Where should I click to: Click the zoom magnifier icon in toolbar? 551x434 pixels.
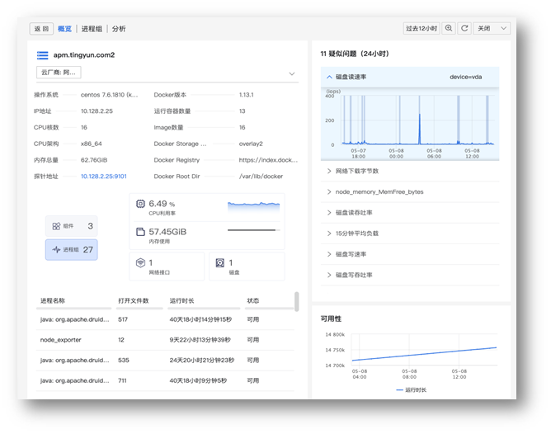(449, 28)
